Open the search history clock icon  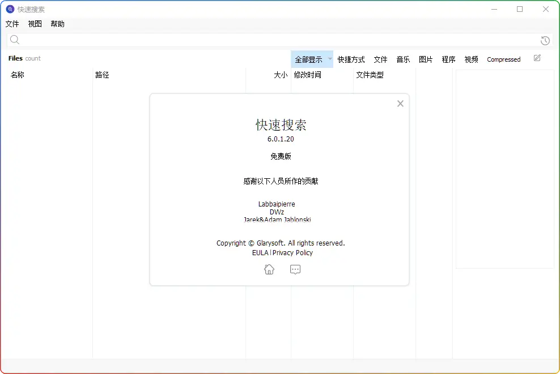click(x=545, y=40)
